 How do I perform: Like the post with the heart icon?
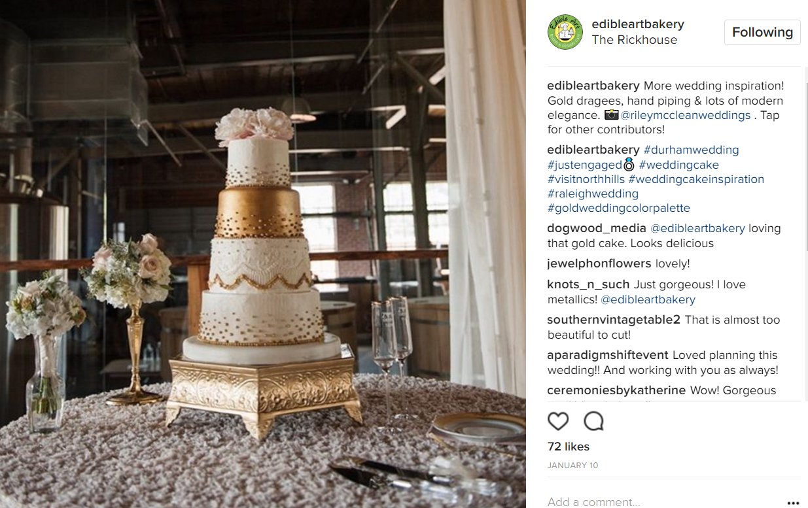[558, 421]
